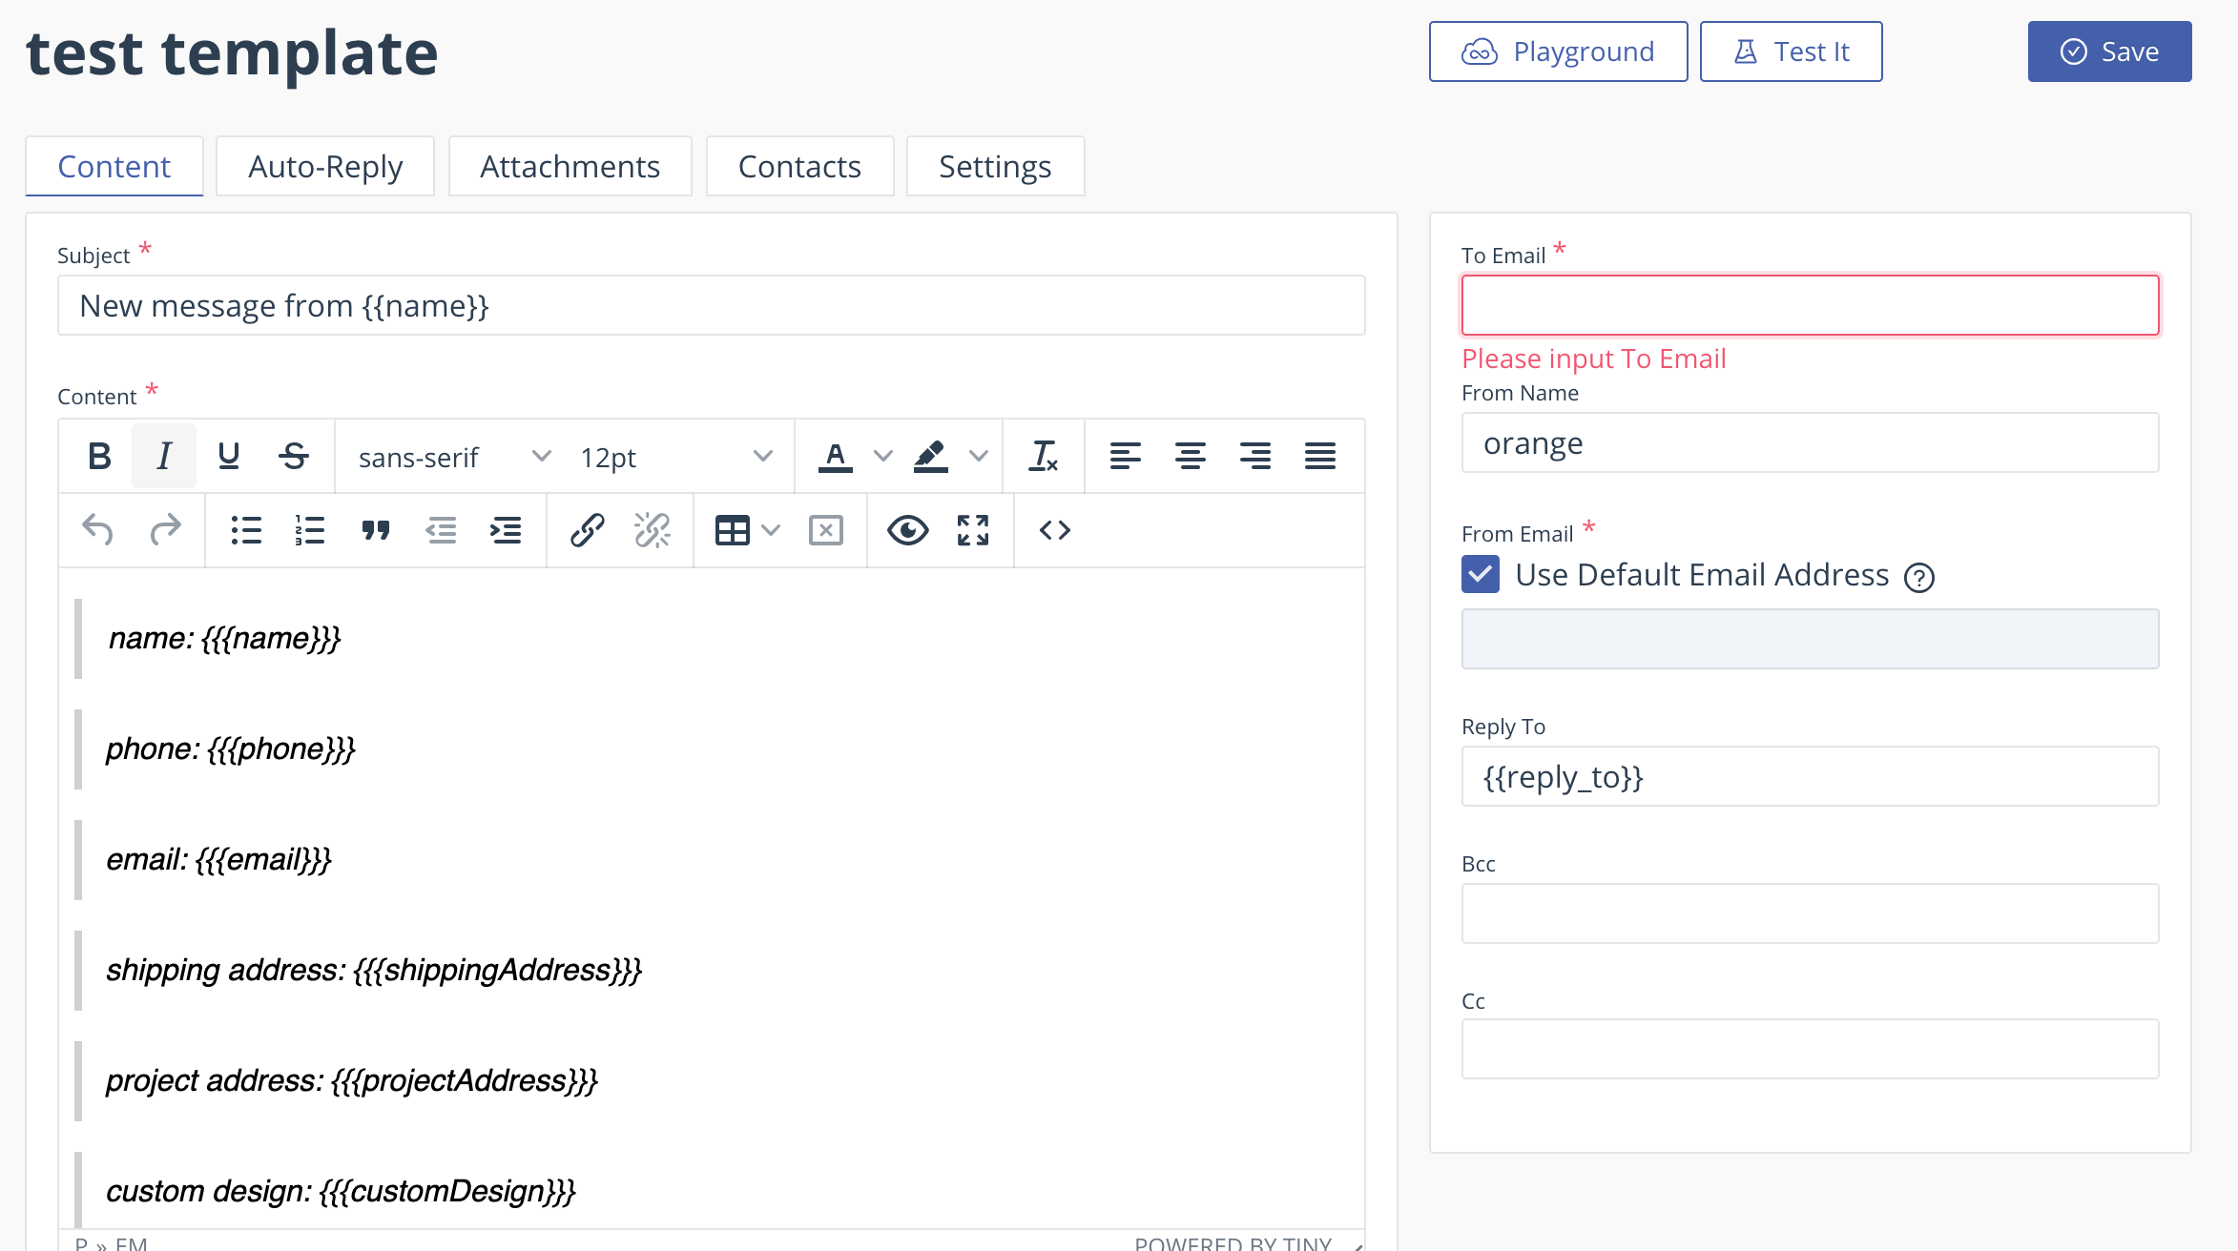
Task: Open the 12pt font size dropdown
Action: pos(675,457)
